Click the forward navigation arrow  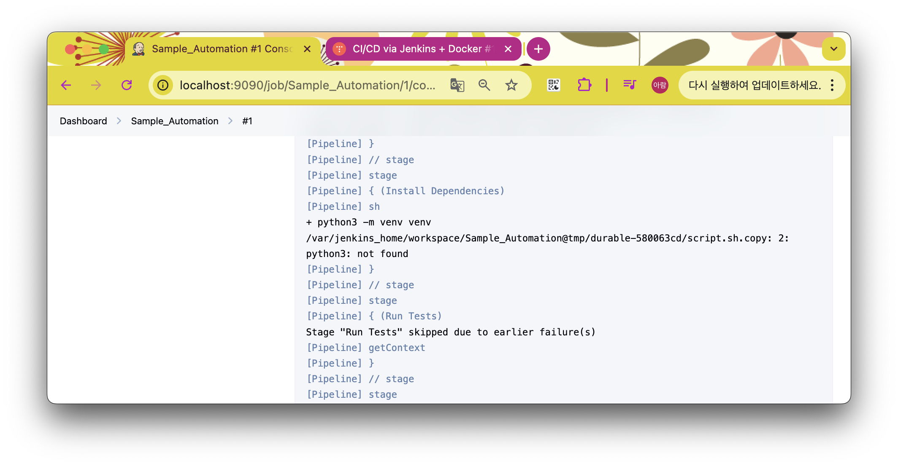point(96,85)
